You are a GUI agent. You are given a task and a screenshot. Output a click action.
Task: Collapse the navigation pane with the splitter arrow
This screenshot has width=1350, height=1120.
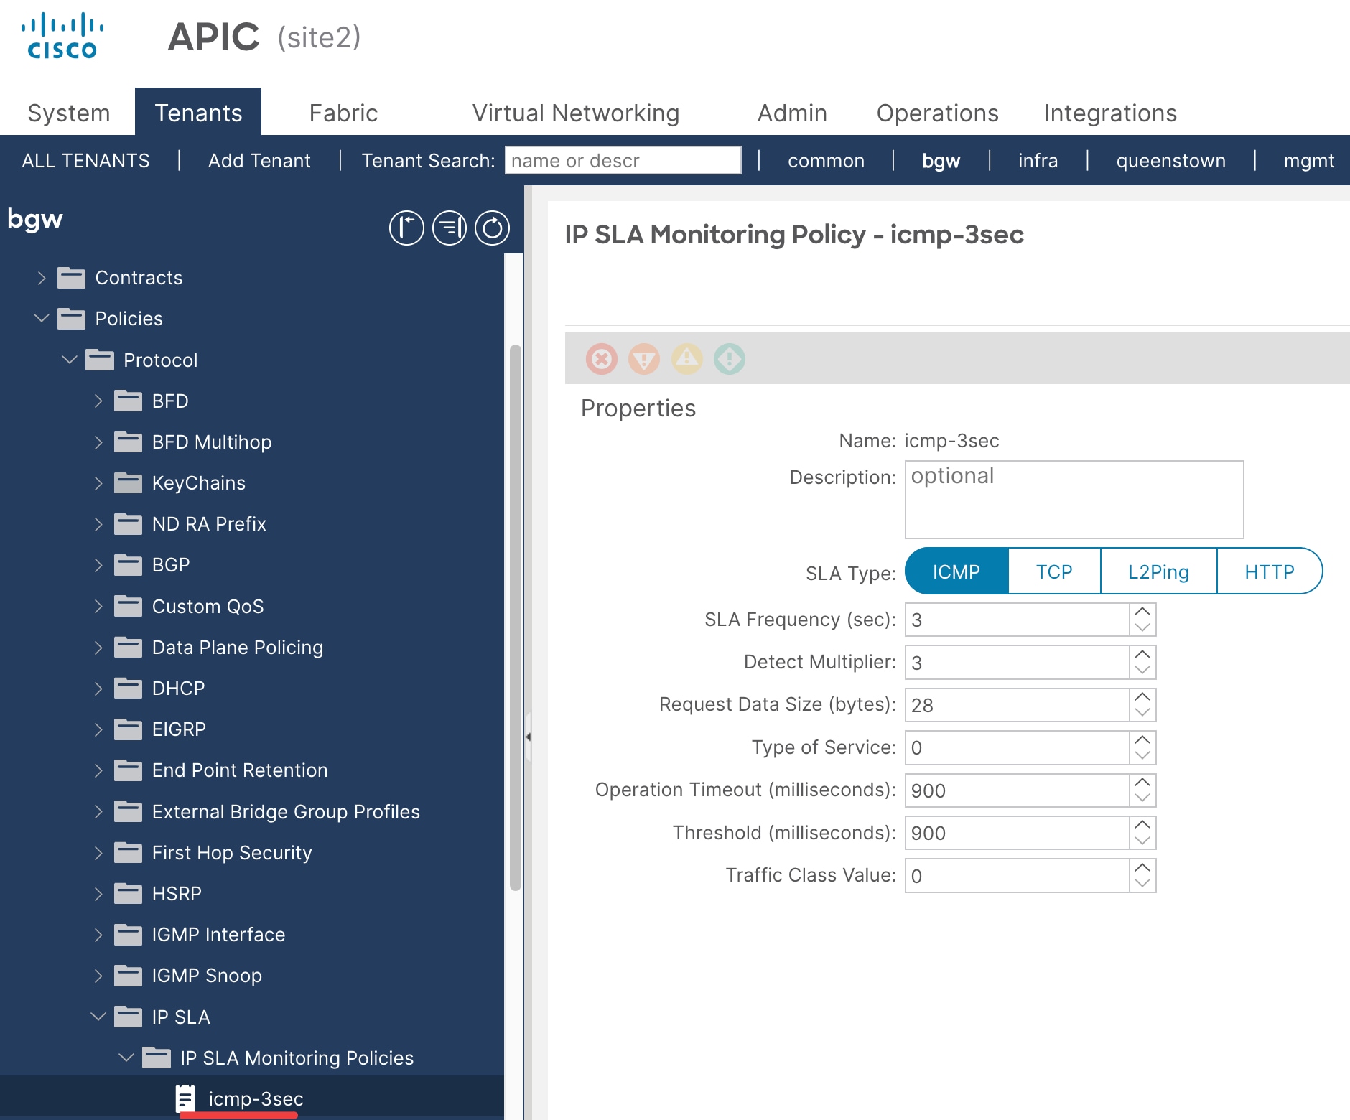pyautogui.click(x=528, y=737)
